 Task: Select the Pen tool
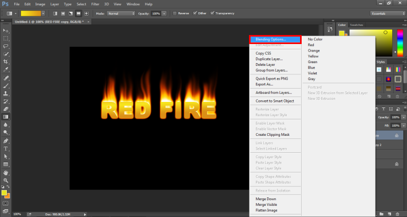point(6,141)
